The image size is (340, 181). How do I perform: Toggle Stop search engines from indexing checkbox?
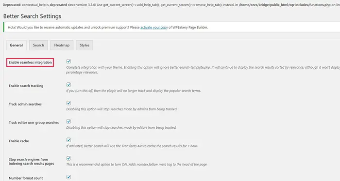click(x=68, y=158)
